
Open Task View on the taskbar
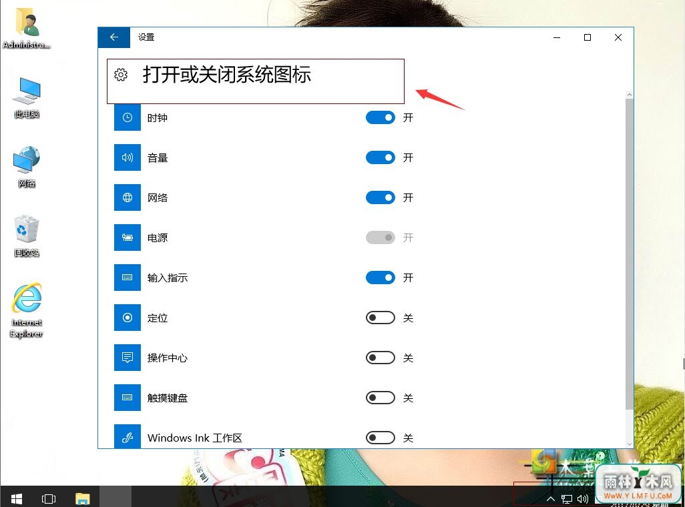click(x=49, y=498)
